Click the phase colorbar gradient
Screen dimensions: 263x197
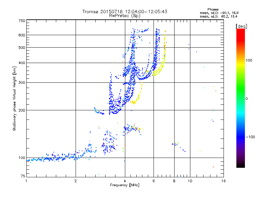(x=241, y=98)
